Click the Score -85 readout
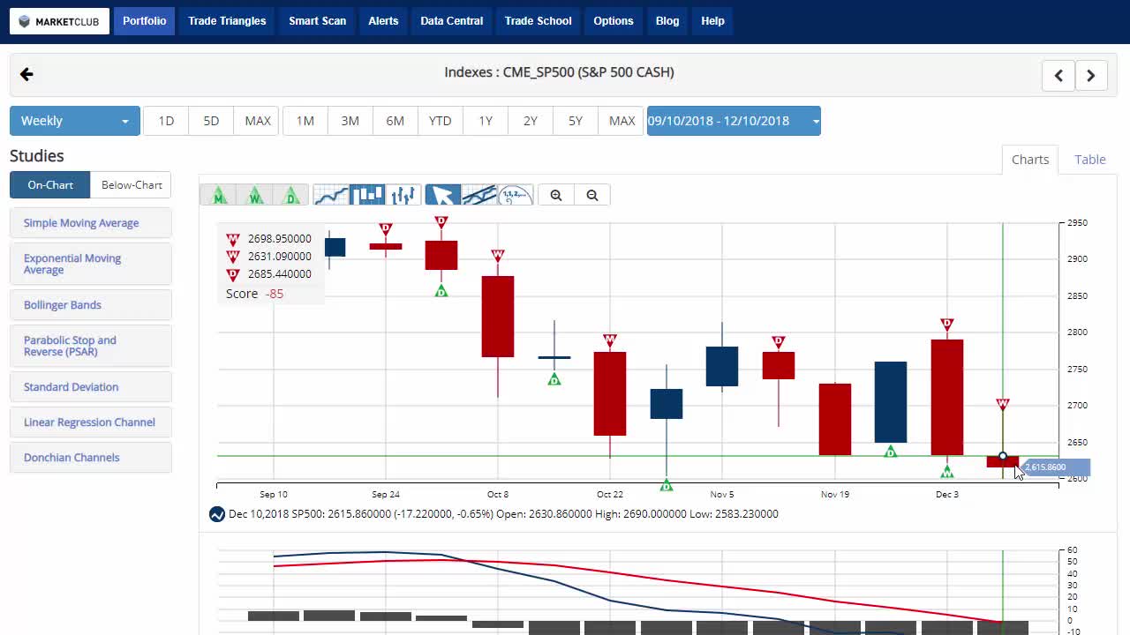This screenshot has width=1130, height=635. click(254, 294)
